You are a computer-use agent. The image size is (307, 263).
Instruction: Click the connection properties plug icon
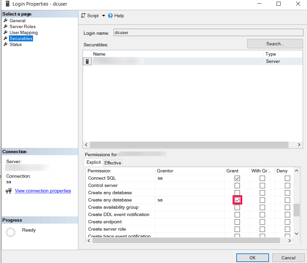[x=9, y=191]
